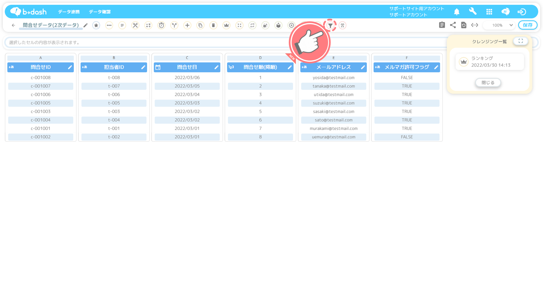Click the star favorite tool icon
The height and width of the screenshot is (305, 543).
click(x=96, y=25)
